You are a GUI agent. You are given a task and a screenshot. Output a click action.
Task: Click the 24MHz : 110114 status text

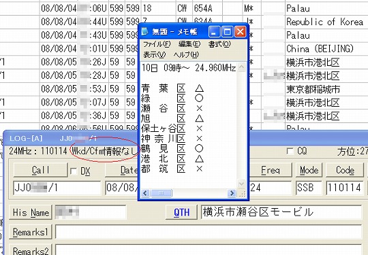point(38,151)
